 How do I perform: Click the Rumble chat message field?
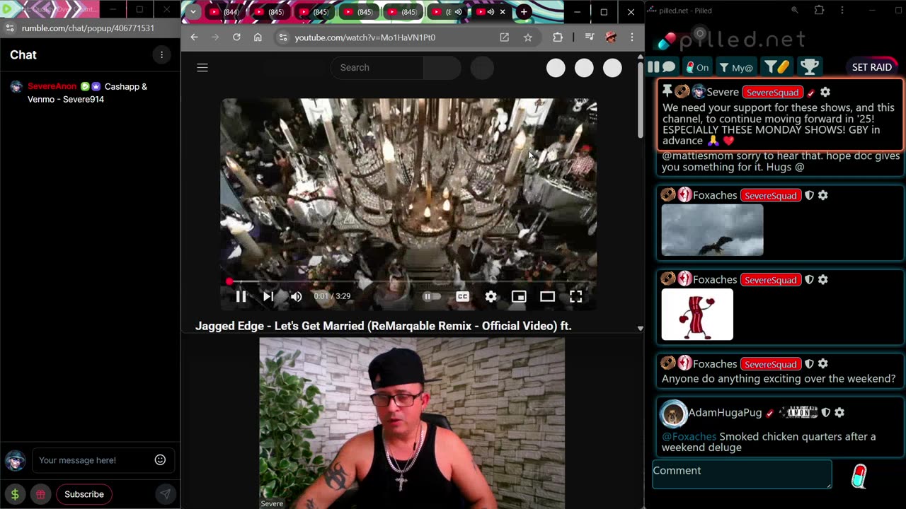click(93, 460)
